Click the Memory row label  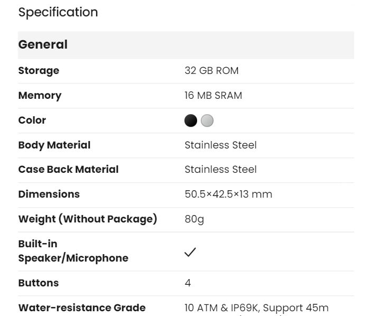pyautogui.click(x=40, y=96)
